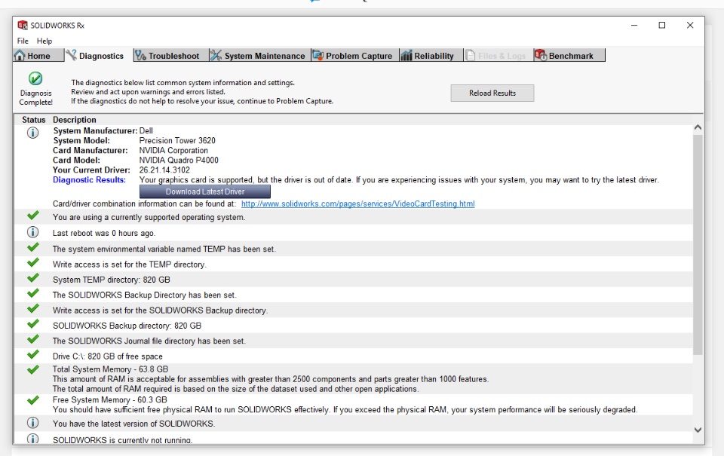The image size is (724, 456).
Task: Select the checkmark for TEMP variable set
Action: (32, 247)
